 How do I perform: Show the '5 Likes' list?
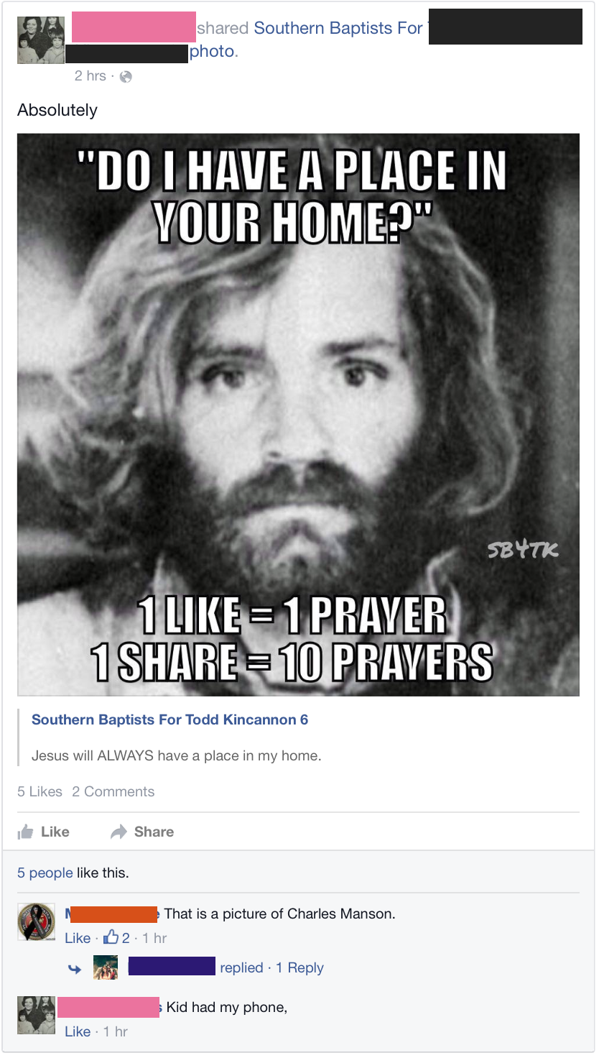(40, 791)
